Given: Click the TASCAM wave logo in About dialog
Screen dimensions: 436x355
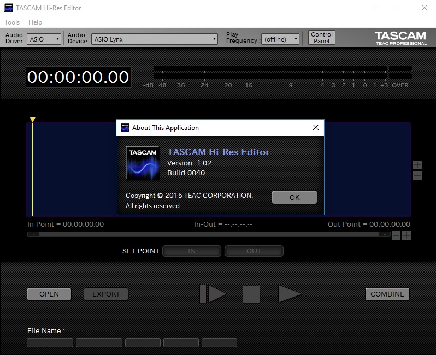Looking at the screenshot, I should tap(143, 163).
